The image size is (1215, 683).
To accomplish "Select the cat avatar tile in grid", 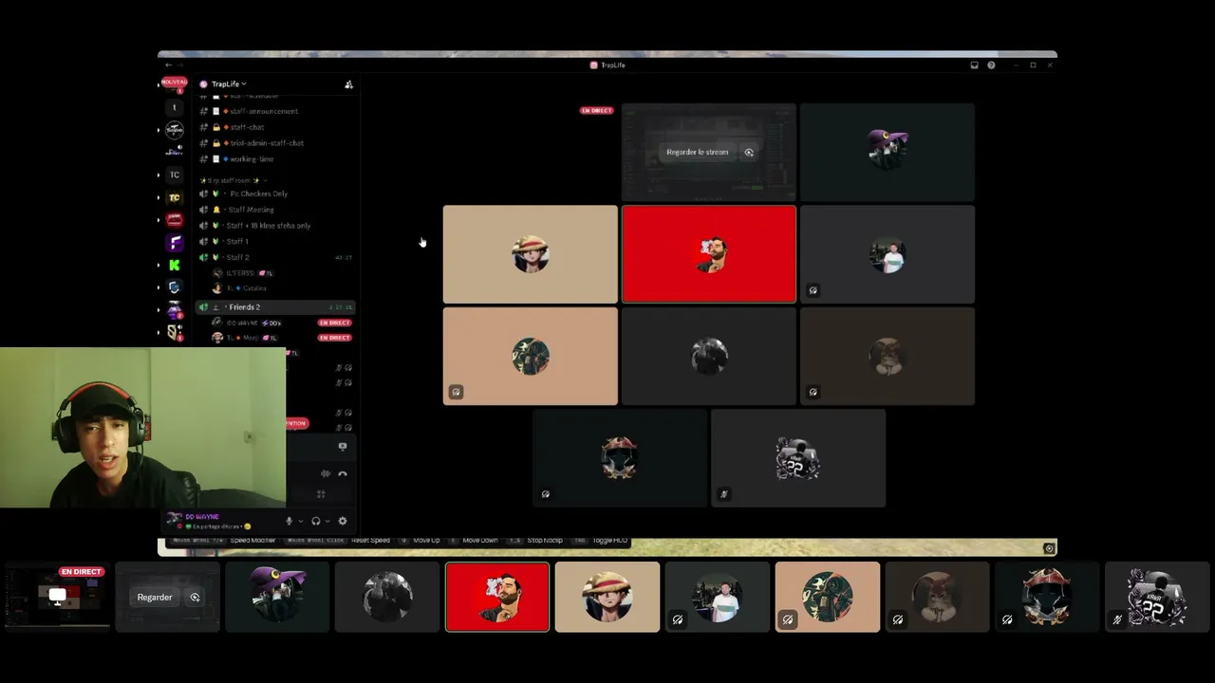I will (x=888, y=356).
